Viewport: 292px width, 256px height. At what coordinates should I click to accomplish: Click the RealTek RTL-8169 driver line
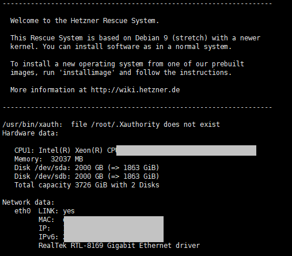point(119,246)
